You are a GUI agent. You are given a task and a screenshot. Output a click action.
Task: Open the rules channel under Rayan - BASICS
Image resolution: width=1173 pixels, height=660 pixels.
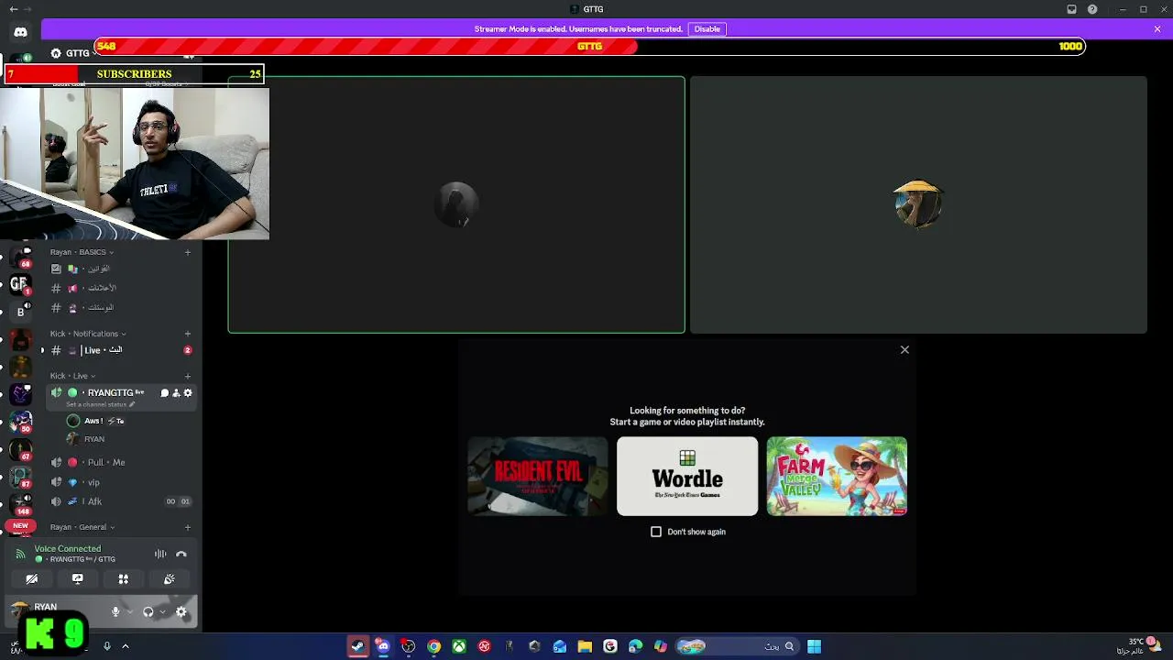point(121,269)
